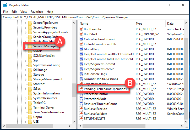190x130 pixels.
Task: Click the Registry Editor app icon in title bar
Action: tap(5, 5)
